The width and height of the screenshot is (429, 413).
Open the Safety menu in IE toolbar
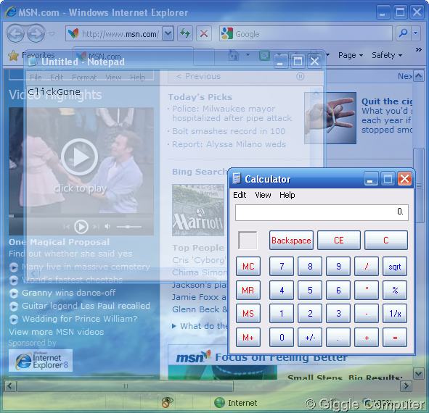pyautogui.click(x=387, y=55)
